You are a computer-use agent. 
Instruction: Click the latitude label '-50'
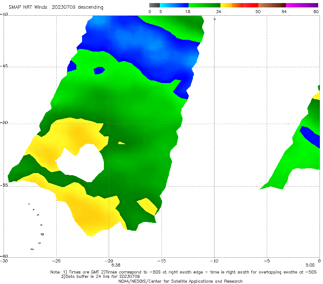click(x=4, y=123)
